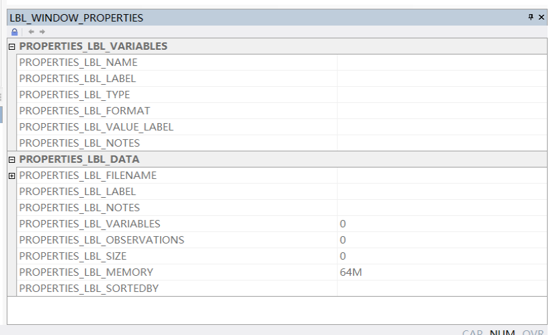Select the PROPERTIES_LBL_VARIABLES count row
This screenshot has height=335, width=551.
pyautogui.click(x=89, y=224)
